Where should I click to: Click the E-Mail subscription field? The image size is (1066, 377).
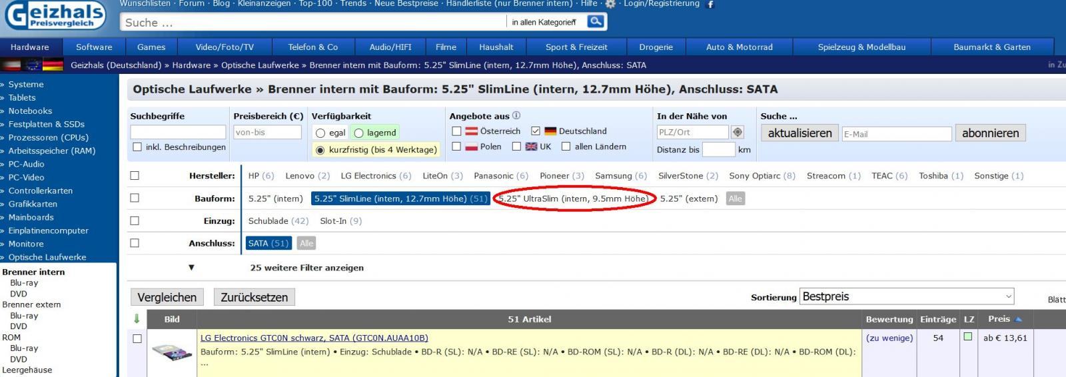(x=897, y=134)
